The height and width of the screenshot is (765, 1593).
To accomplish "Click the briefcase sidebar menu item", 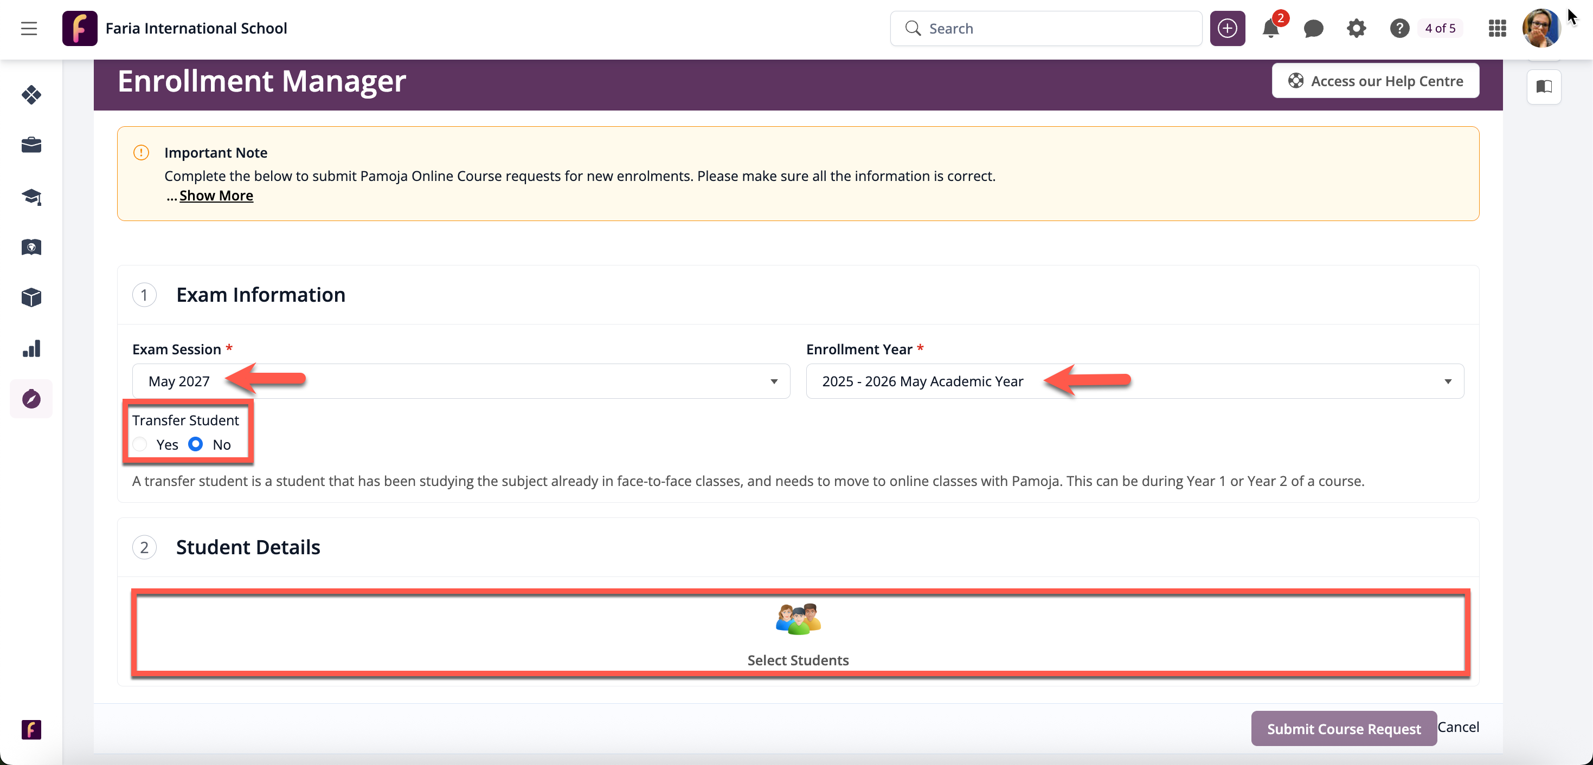I will pyautogui.click(x=31, y=145).
